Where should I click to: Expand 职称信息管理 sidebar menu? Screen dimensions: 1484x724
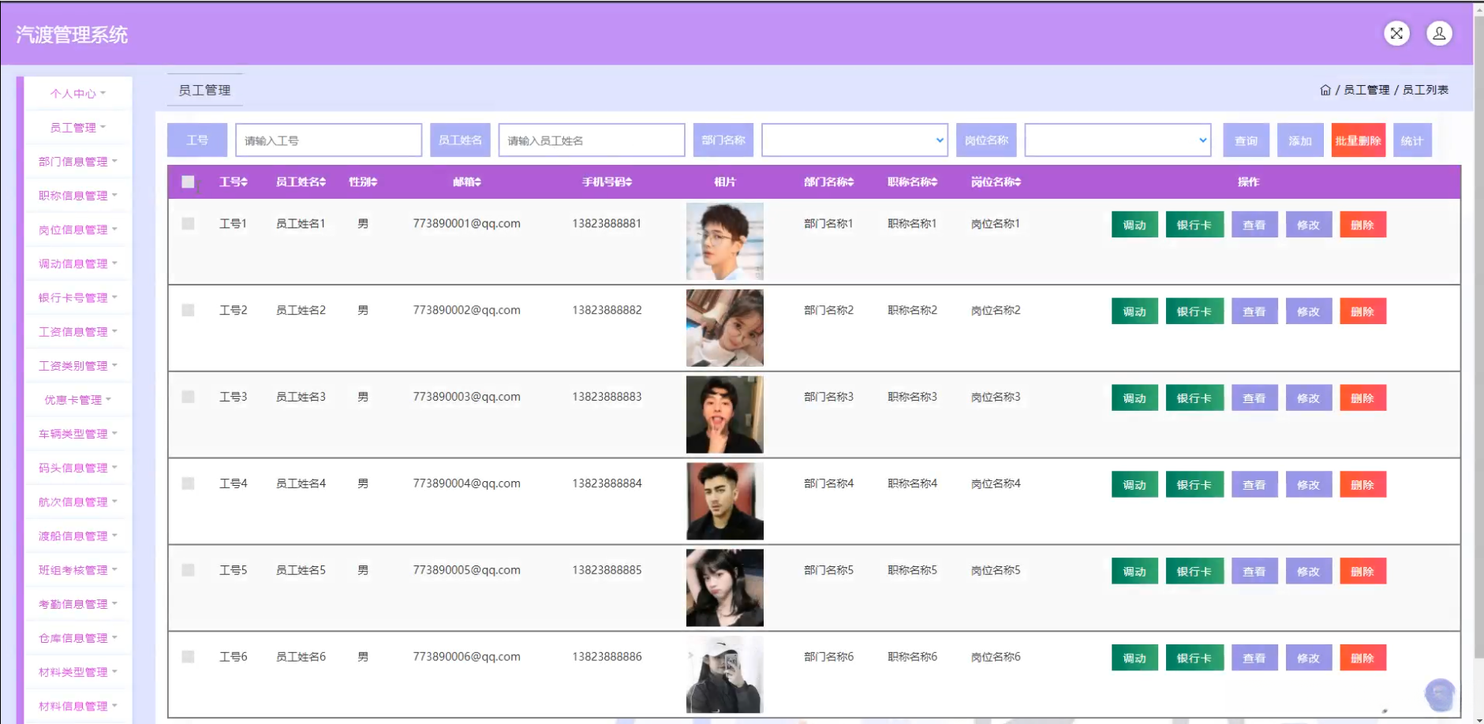pos(78,195)
